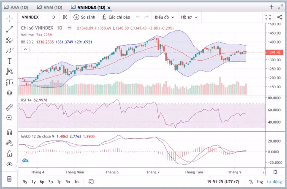Viewport: 287px width, 189px height.
Task: Select the pitchfork drawing tool
Action: pos(10,40)
